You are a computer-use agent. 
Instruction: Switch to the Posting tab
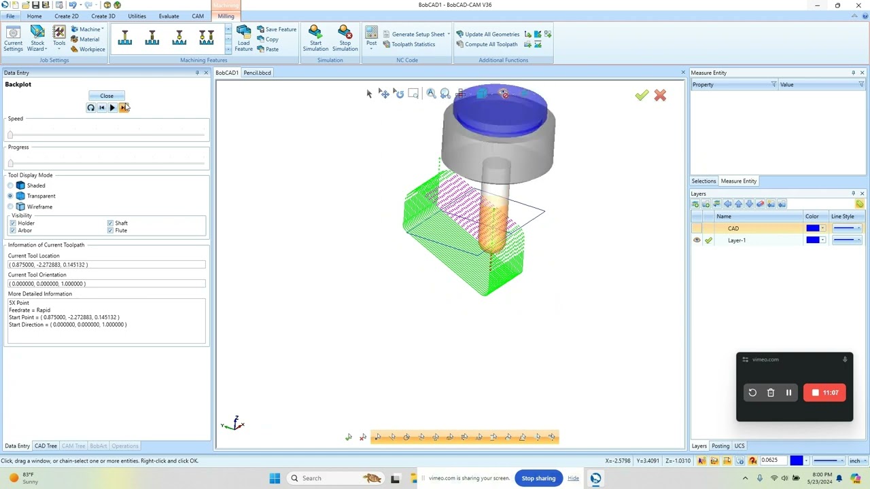coord(720,446)
